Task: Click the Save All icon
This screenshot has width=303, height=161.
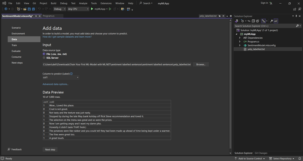Action: [x=33, y=9]
